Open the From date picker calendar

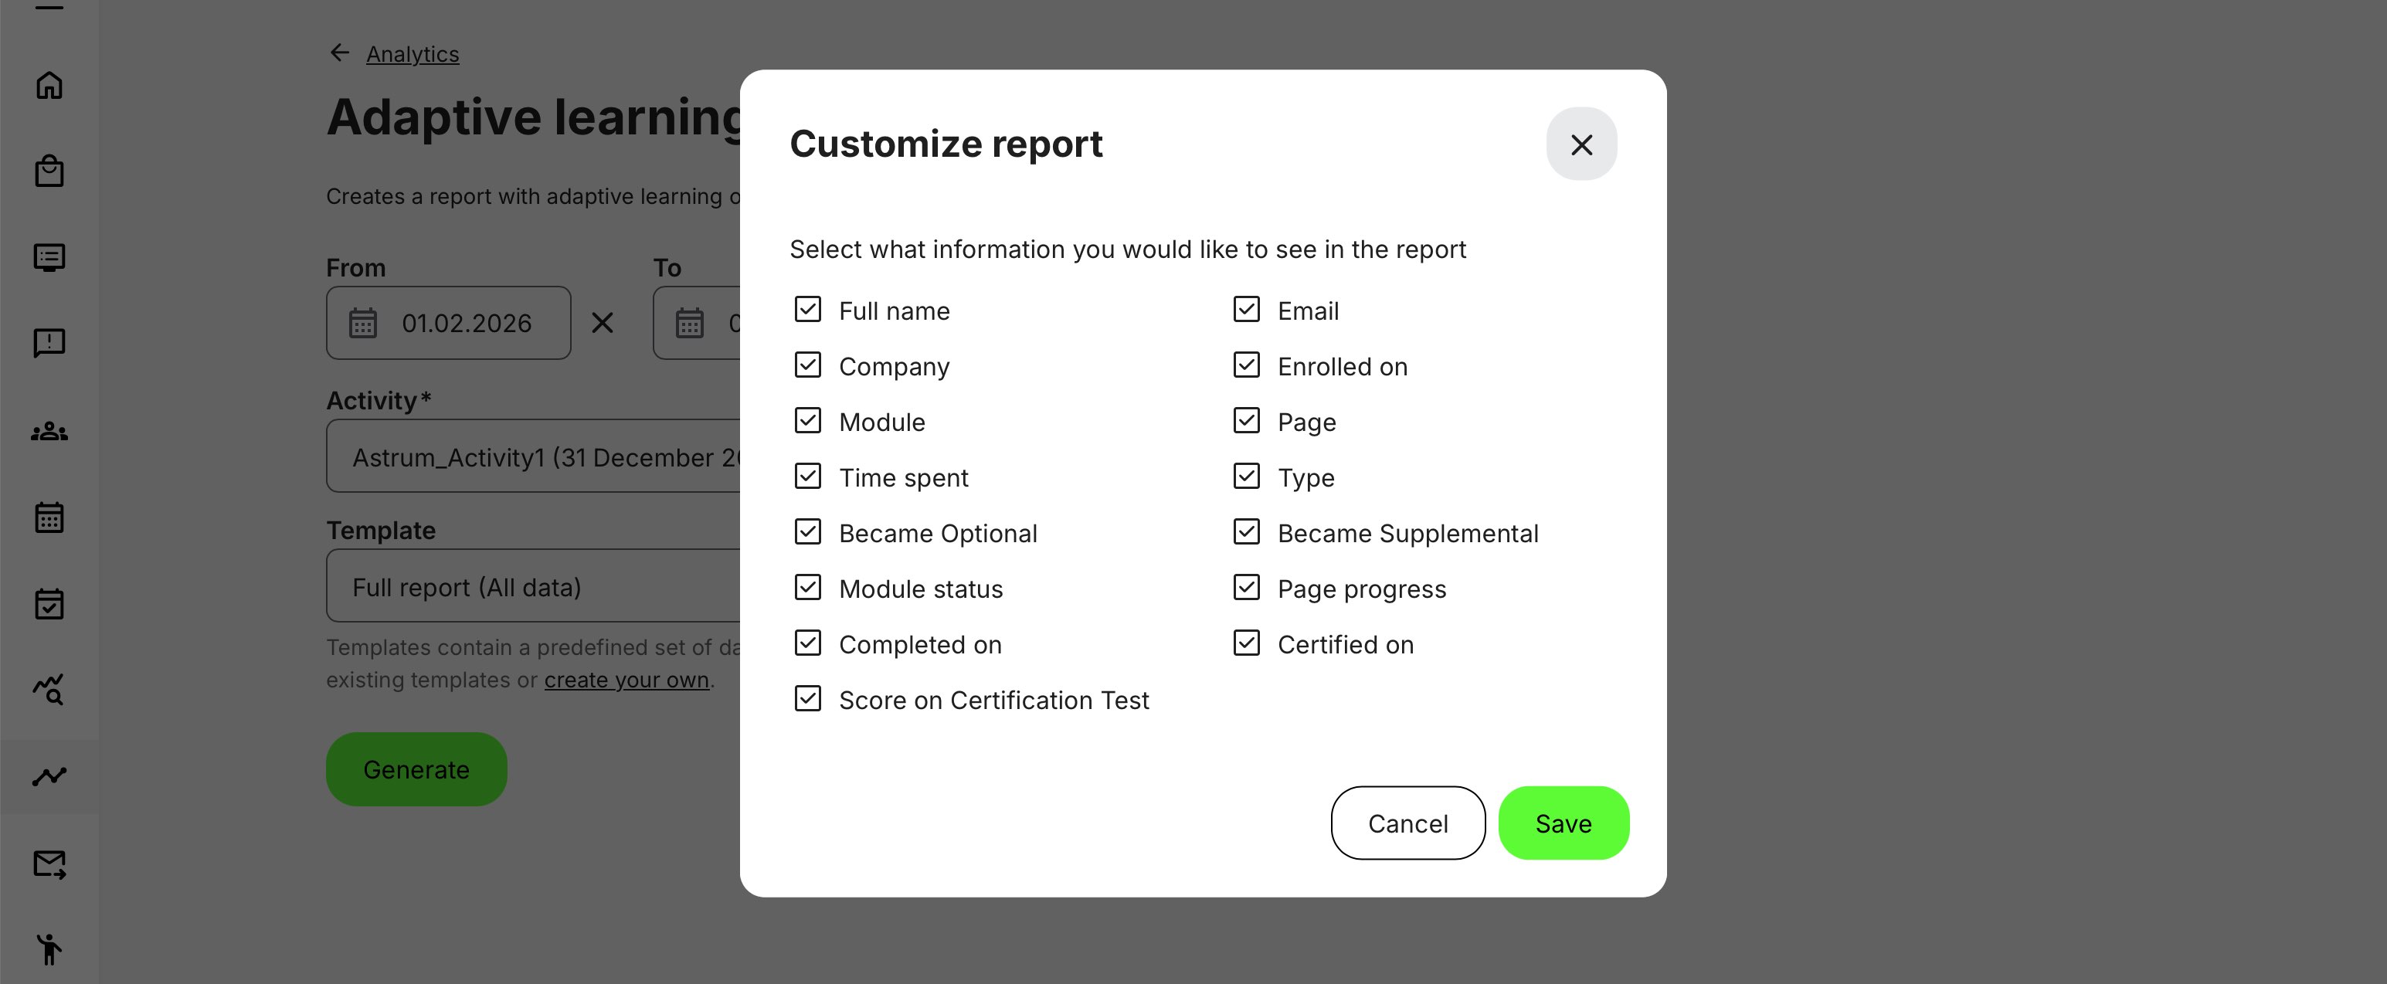pyautogui.click(x=363, y=322)
